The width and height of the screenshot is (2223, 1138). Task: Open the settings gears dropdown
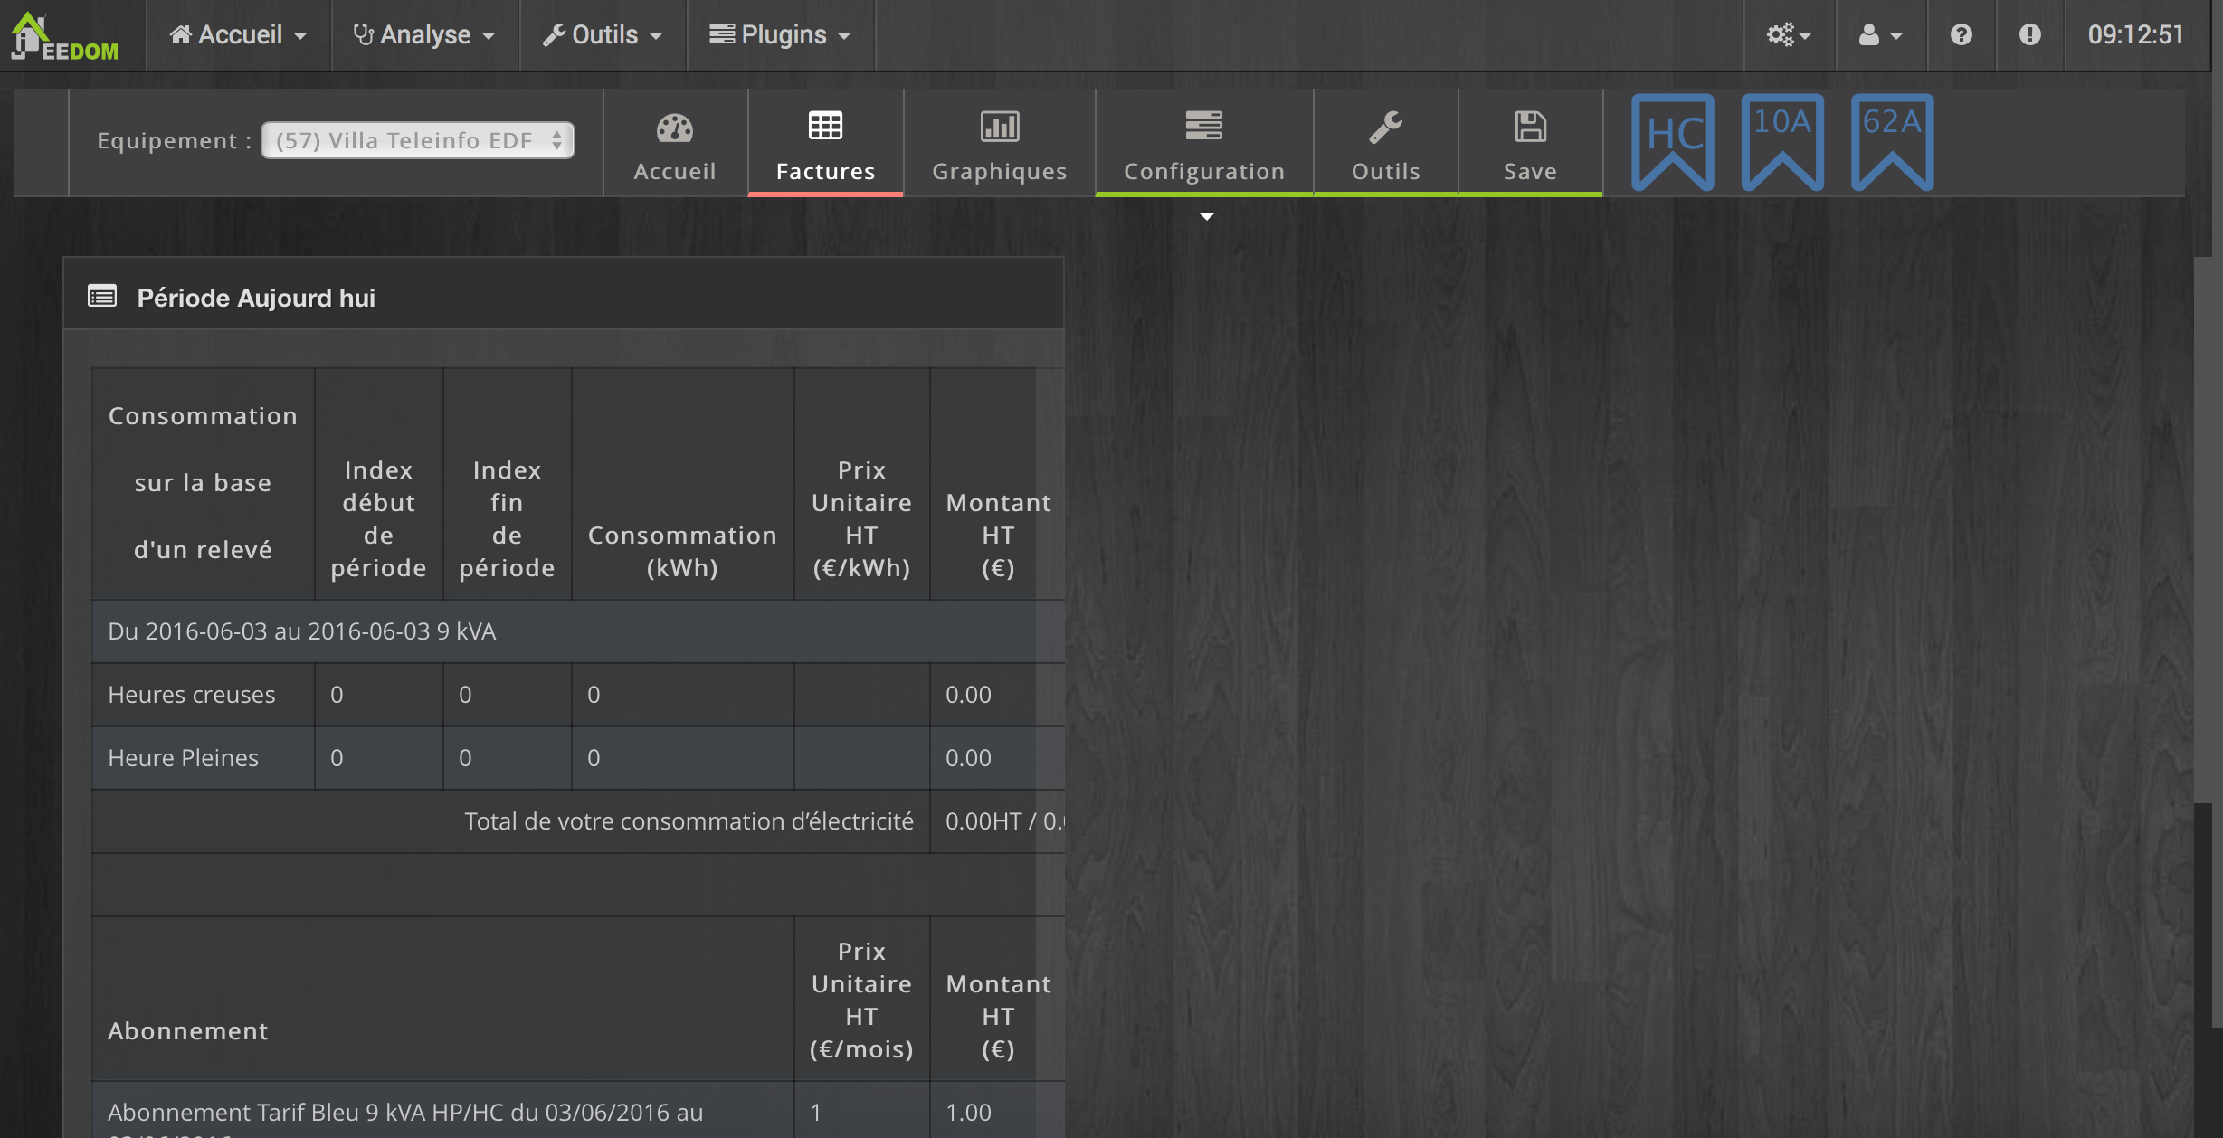tap(1789, 34)
